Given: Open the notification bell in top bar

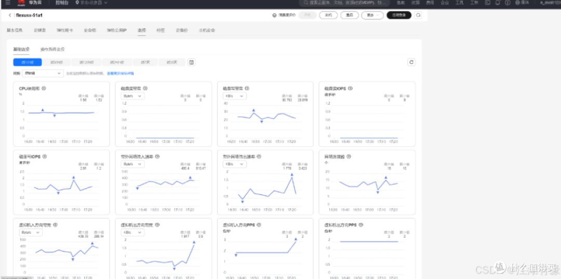Looking at the screenshot, I should click(x=497, y=3).
